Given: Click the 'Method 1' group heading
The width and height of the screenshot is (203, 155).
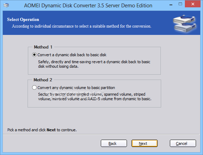Looking at the screenshot, I should [x=43, y=47].
